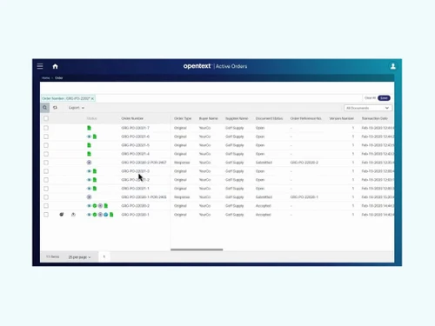Image resolution: width=435 pixels, height=326 pixels.
Task: Check the box for order GRG-PO-22021-3
Action: pyautogui.click(x=46, y=171)
